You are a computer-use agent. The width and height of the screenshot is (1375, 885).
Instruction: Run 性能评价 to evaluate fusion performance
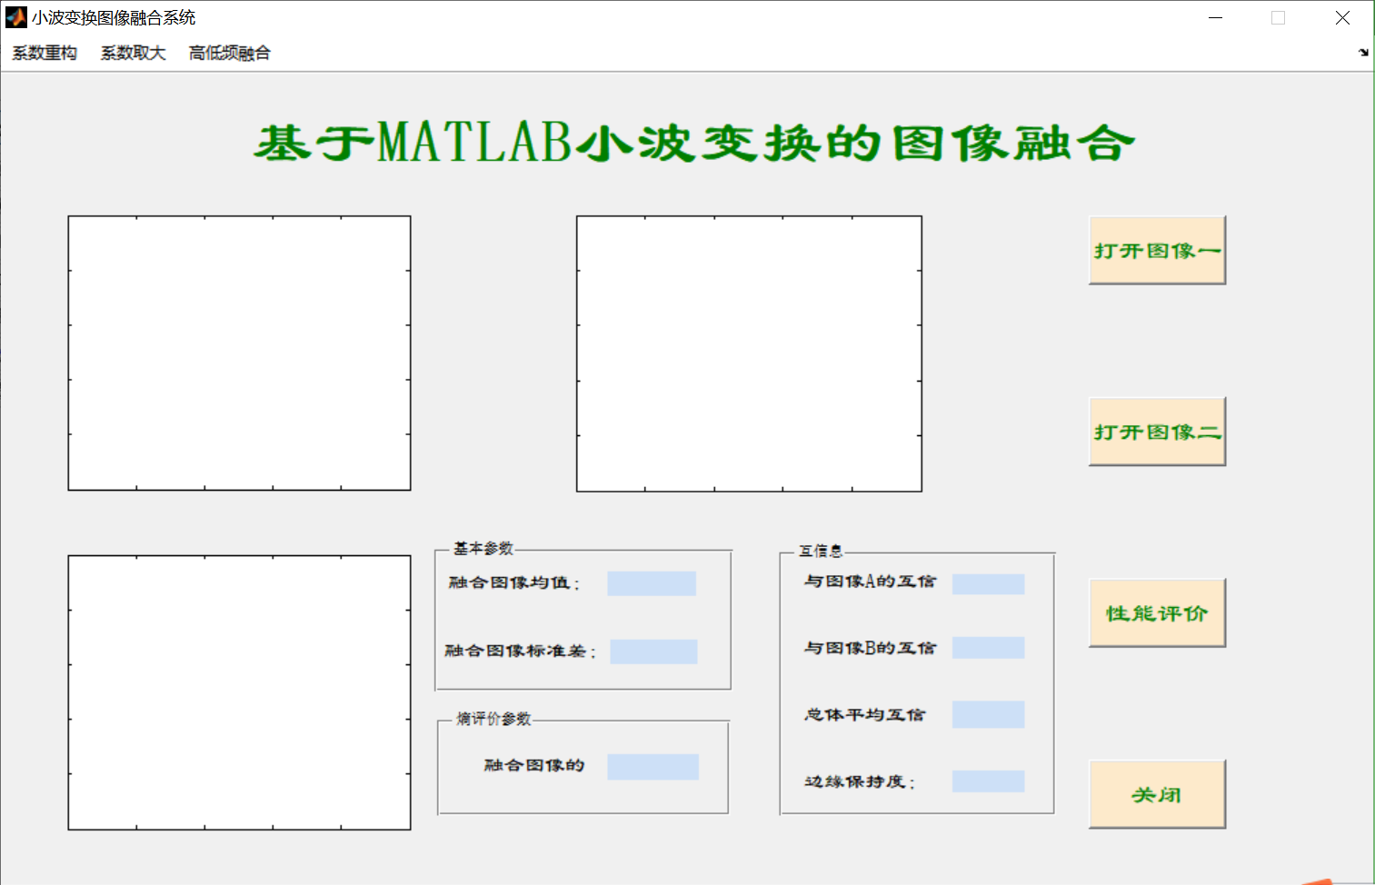click(x=1156, y=612)
